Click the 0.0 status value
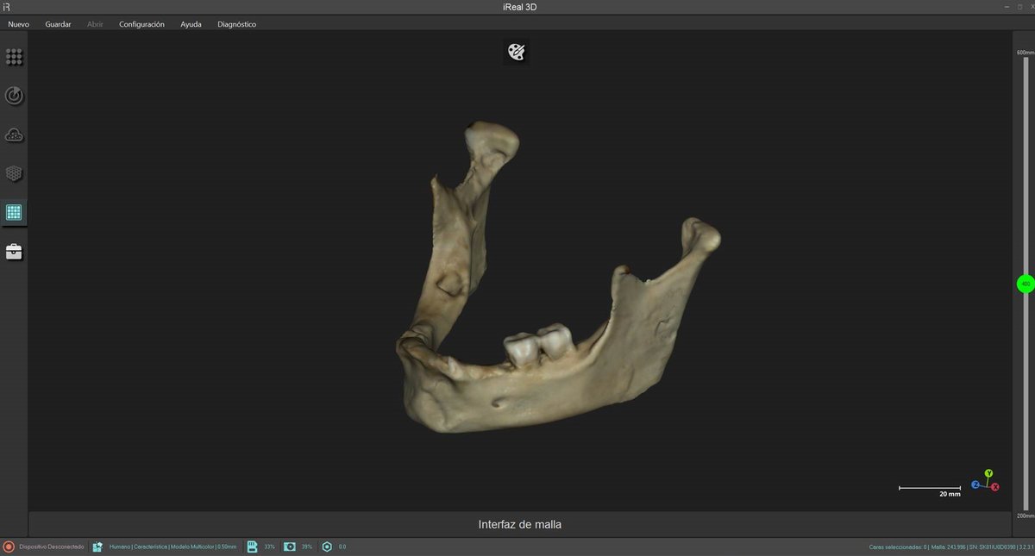Viewport: 1035px width, 556px height. click(342, 547)
